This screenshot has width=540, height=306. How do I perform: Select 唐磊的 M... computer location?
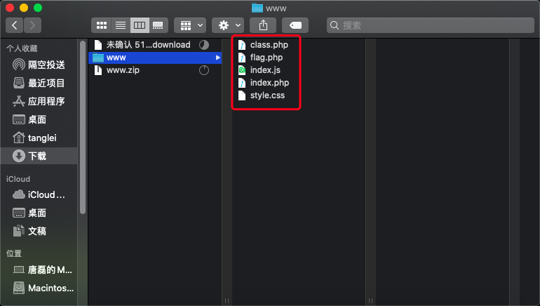[39, 270]
